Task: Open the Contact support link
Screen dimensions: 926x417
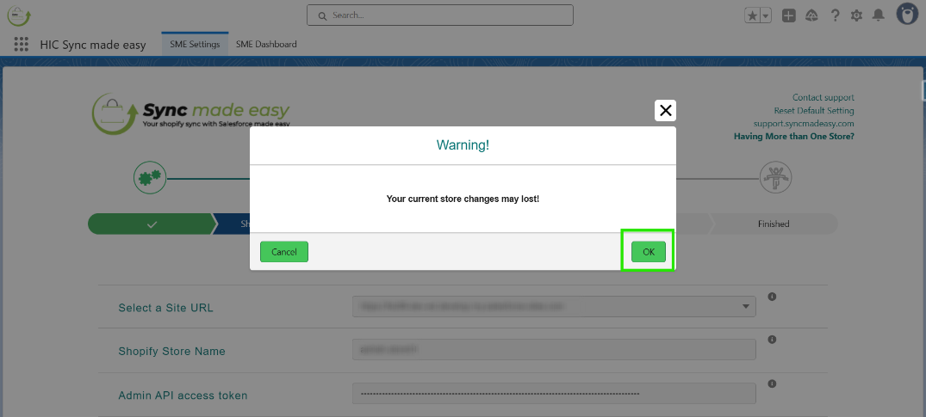Action: click(823, 97)
